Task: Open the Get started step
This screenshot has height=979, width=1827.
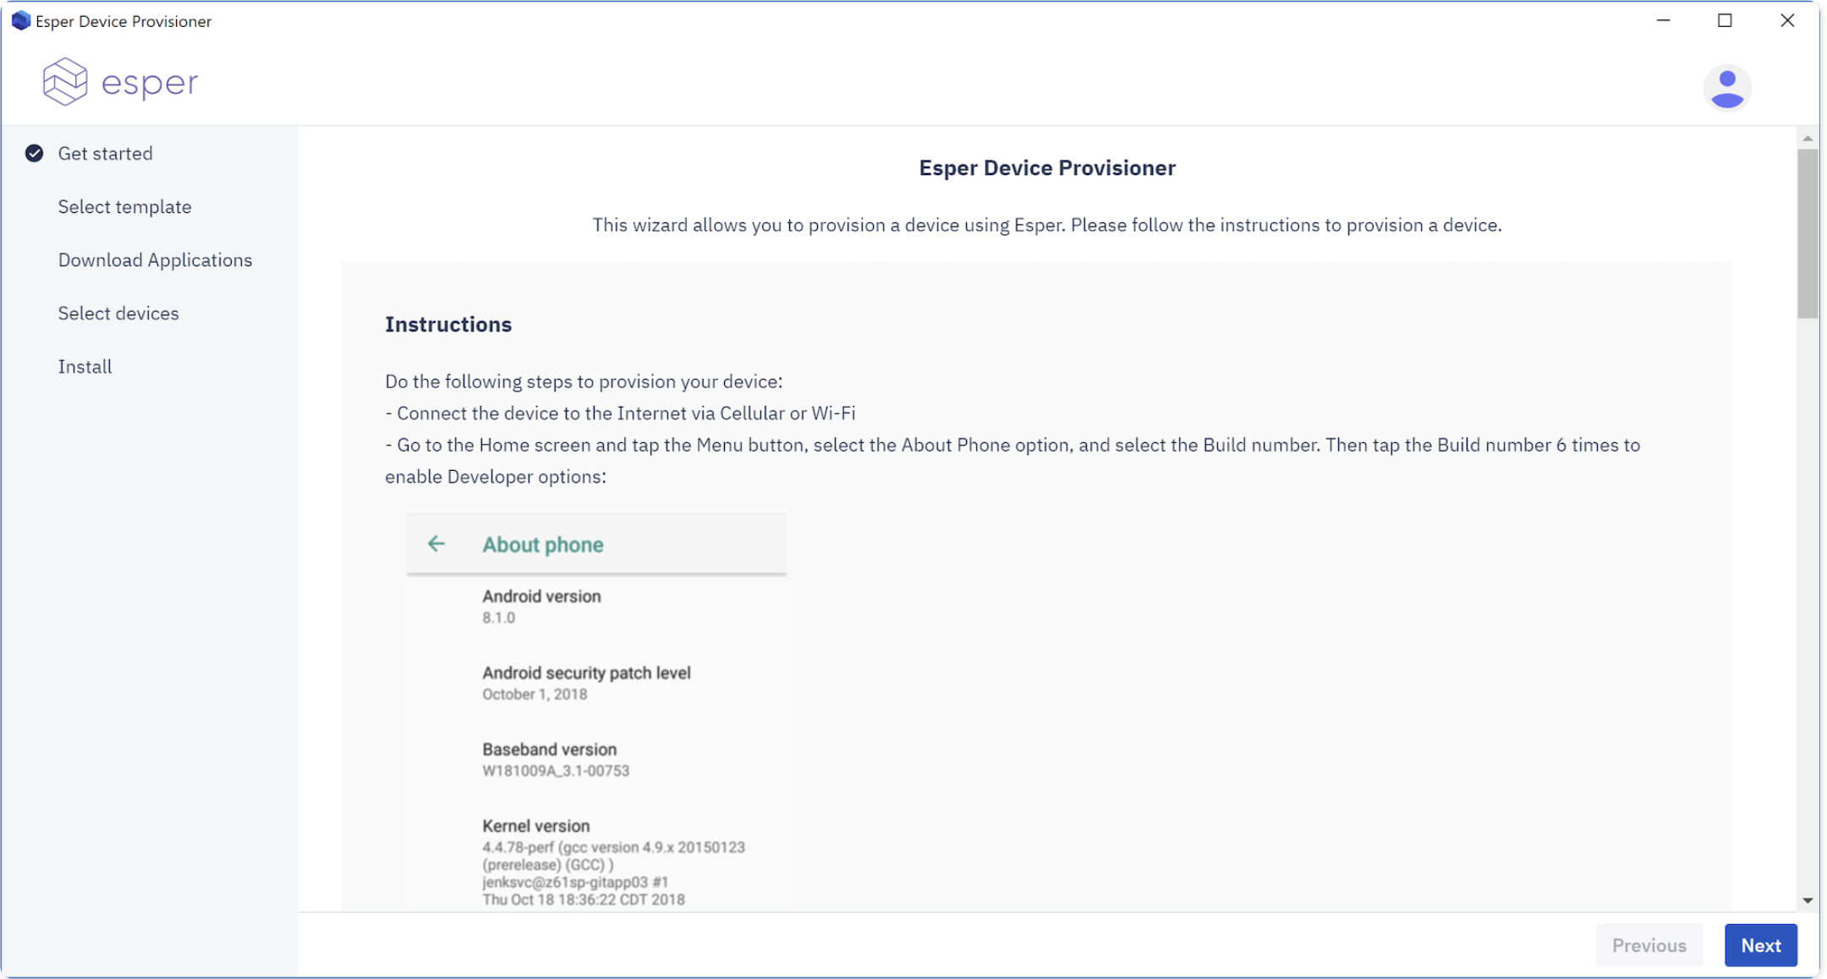Action: pos(105,153)
